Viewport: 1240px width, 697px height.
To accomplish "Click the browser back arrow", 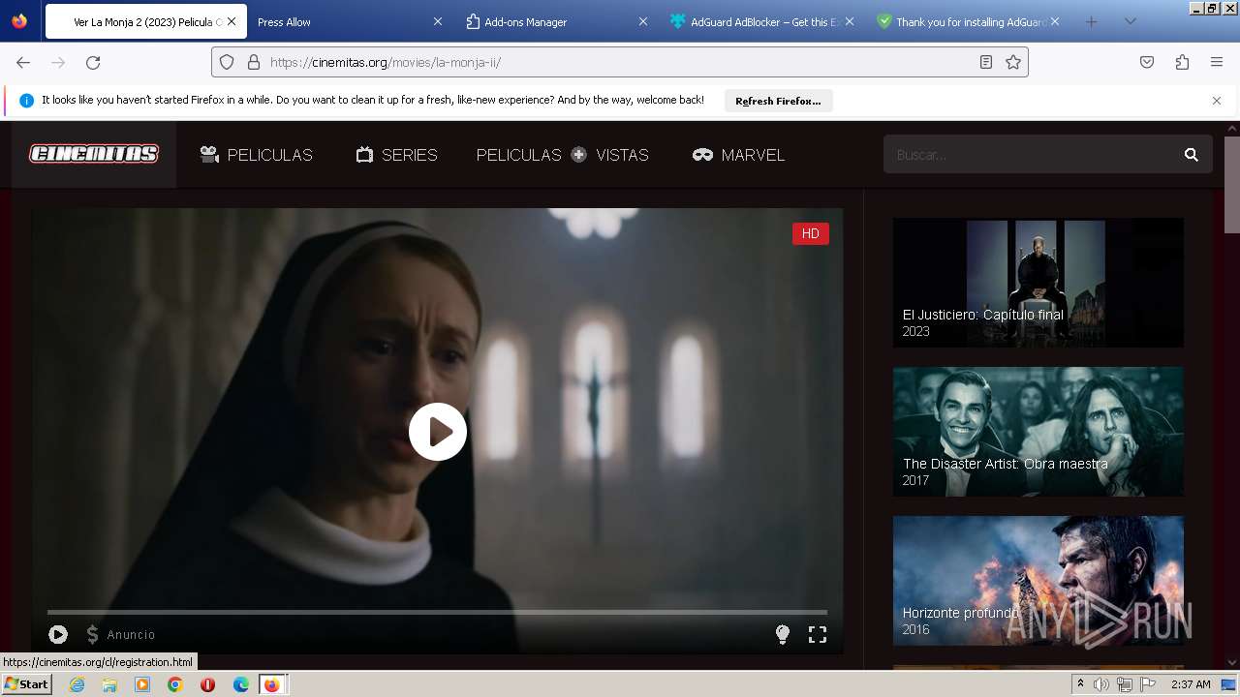I will (x=23, y=62).
